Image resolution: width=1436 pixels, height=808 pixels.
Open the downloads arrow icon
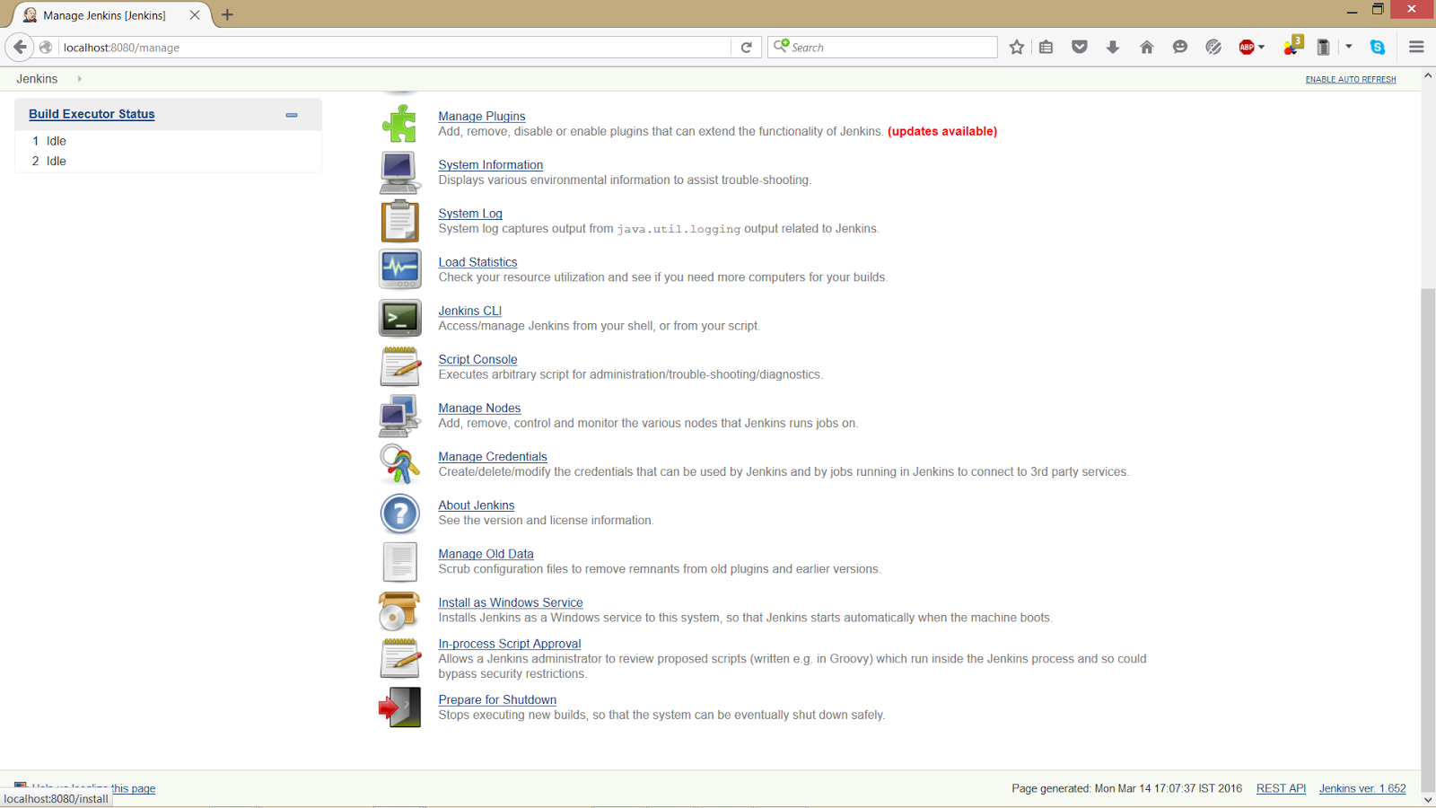(1113, 48)
